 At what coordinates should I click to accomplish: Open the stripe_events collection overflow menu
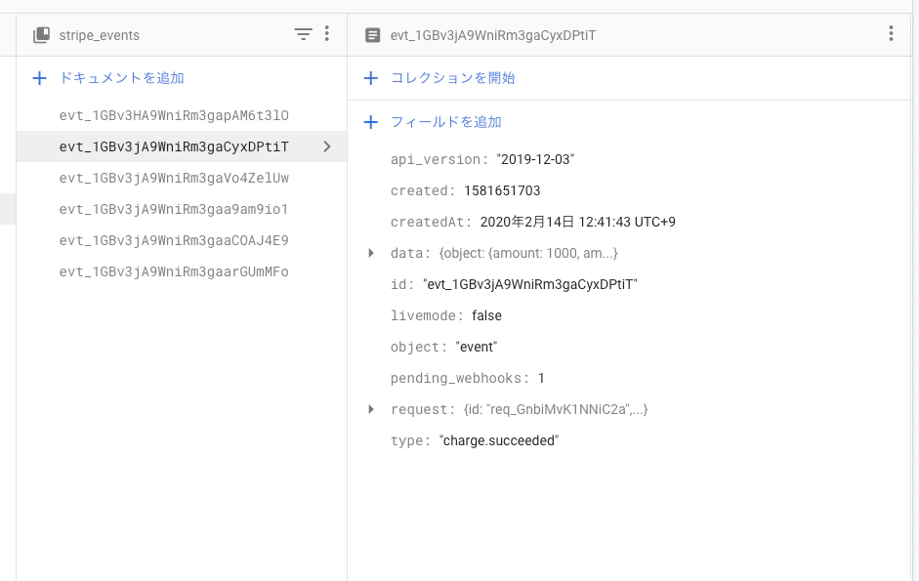(327, 34)
